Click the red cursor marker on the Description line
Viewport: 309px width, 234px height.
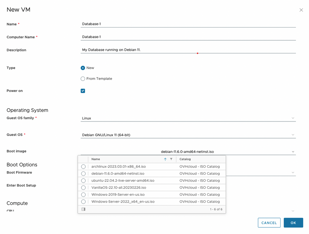pos(197,53)
